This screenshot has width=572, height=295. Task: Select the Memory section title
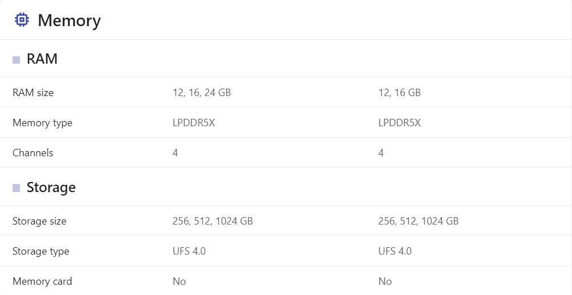[69, 20]
